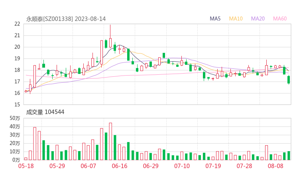Viewport: 295px width, 175px height.
Task: Click the 07-28 date axis label
Action: (244, 166)
